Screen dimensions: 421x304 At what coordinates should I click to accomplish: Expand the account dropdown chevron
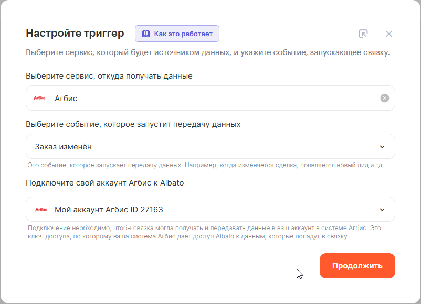click(382, 210)
